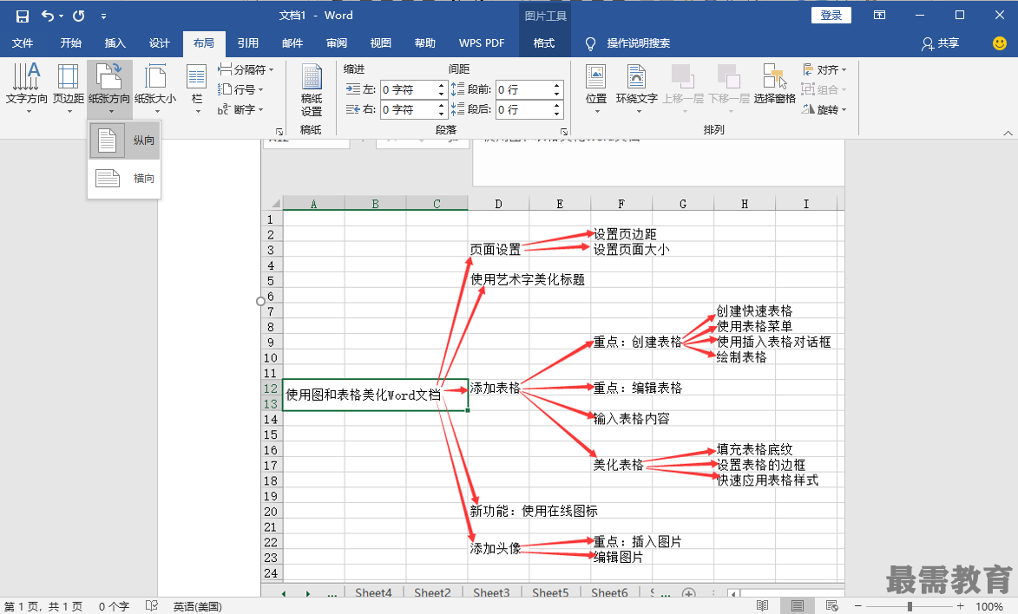Open the 文件 File tab
This screenshot has height=614, width=1018.
point(23,42)
